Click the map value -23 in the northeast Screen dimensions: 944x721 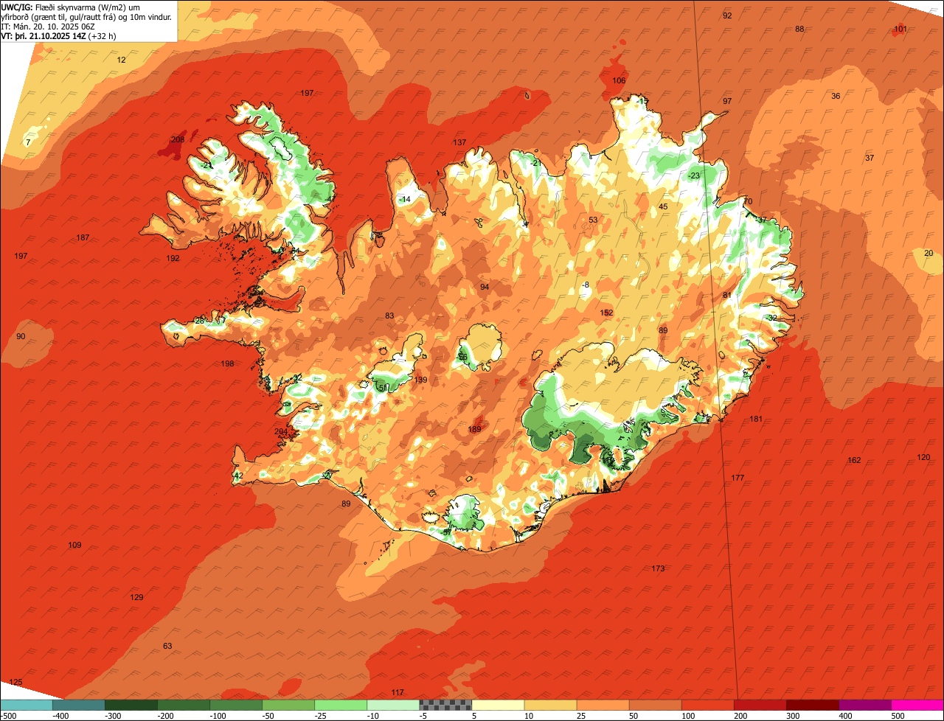[x=693, y=175]
